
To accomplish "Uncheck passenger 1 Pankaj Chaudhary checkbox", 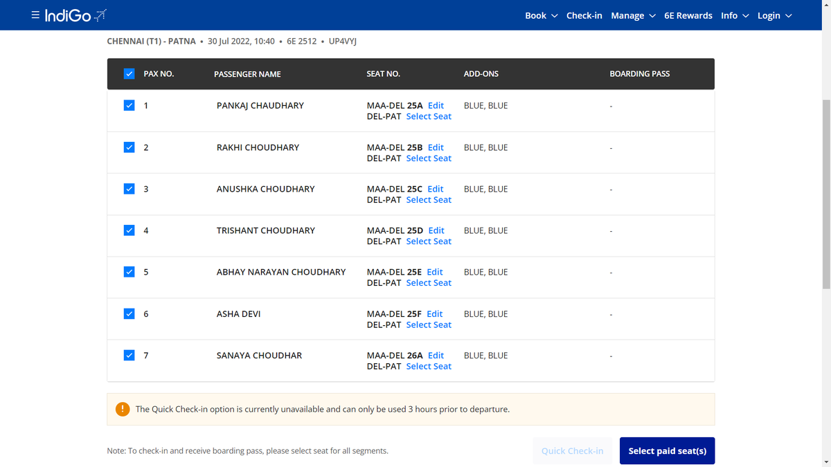I will pos(129,106).
